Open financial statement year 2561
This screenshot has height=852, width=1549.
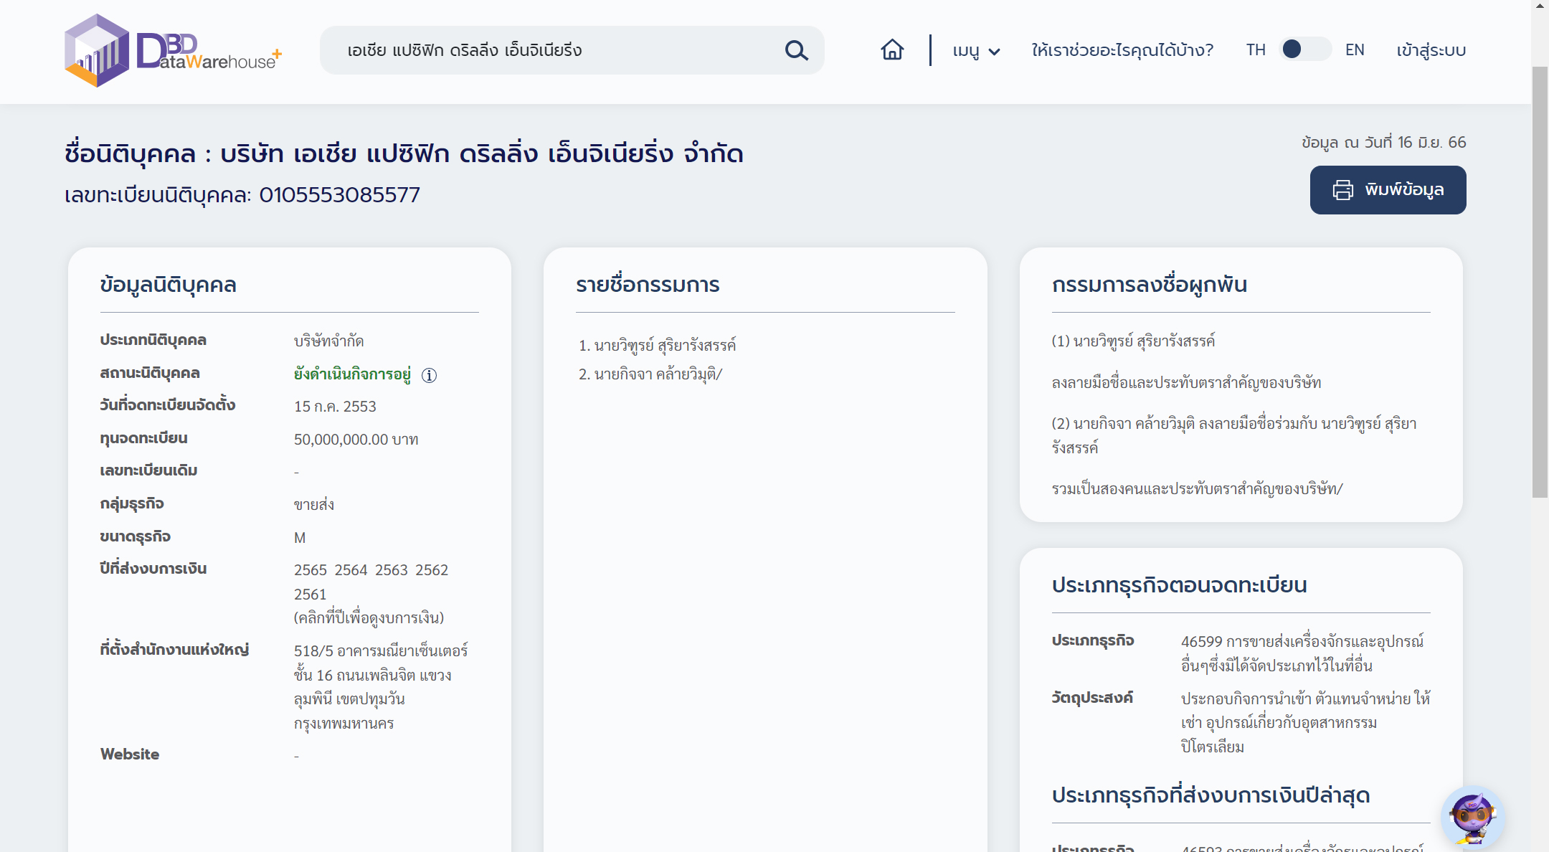point(310,595)
